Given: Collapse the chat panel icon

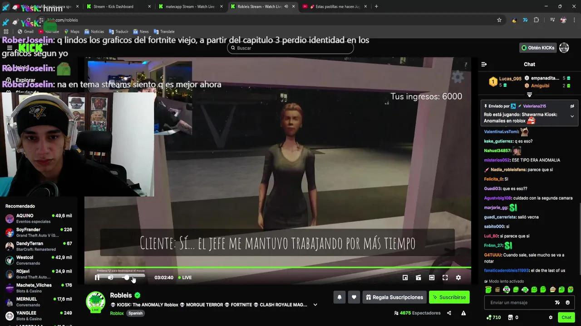Looking at the screenshot, I should 484,64.
